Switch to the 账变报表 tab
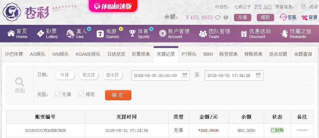 228,54
